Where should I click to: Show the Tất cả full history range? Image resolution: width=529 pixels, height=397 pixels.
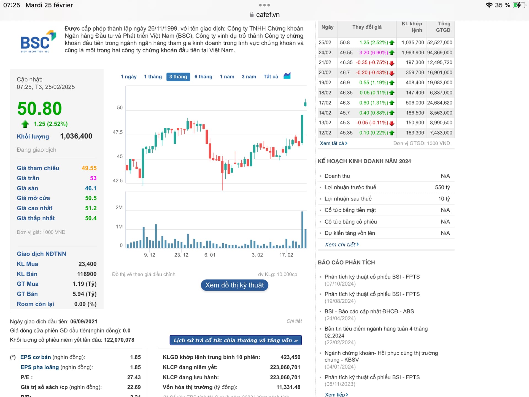271,77
